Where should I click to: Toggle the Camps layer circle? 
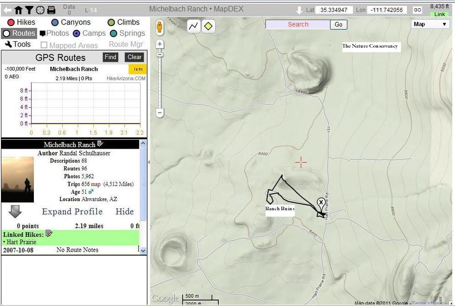click(76, 34)
